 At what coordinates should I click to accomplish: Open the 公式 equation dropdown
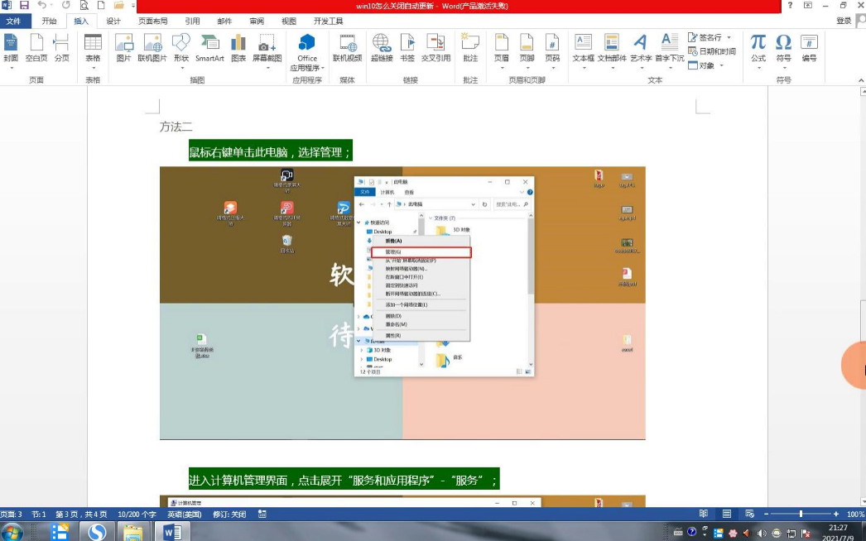[758, 50]
